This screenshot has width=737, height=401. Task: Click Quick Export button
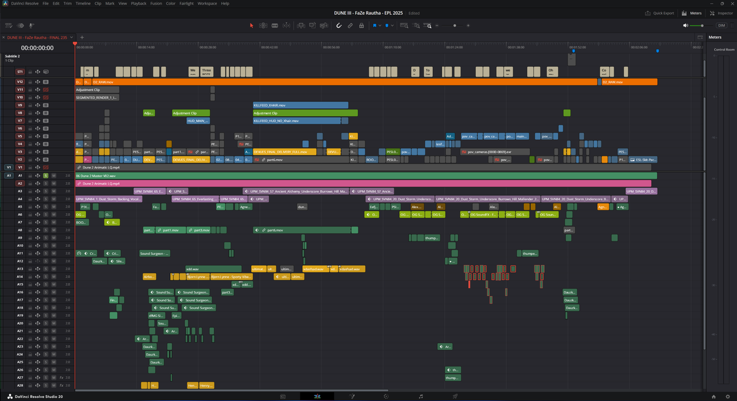click(x=660, y=13)
